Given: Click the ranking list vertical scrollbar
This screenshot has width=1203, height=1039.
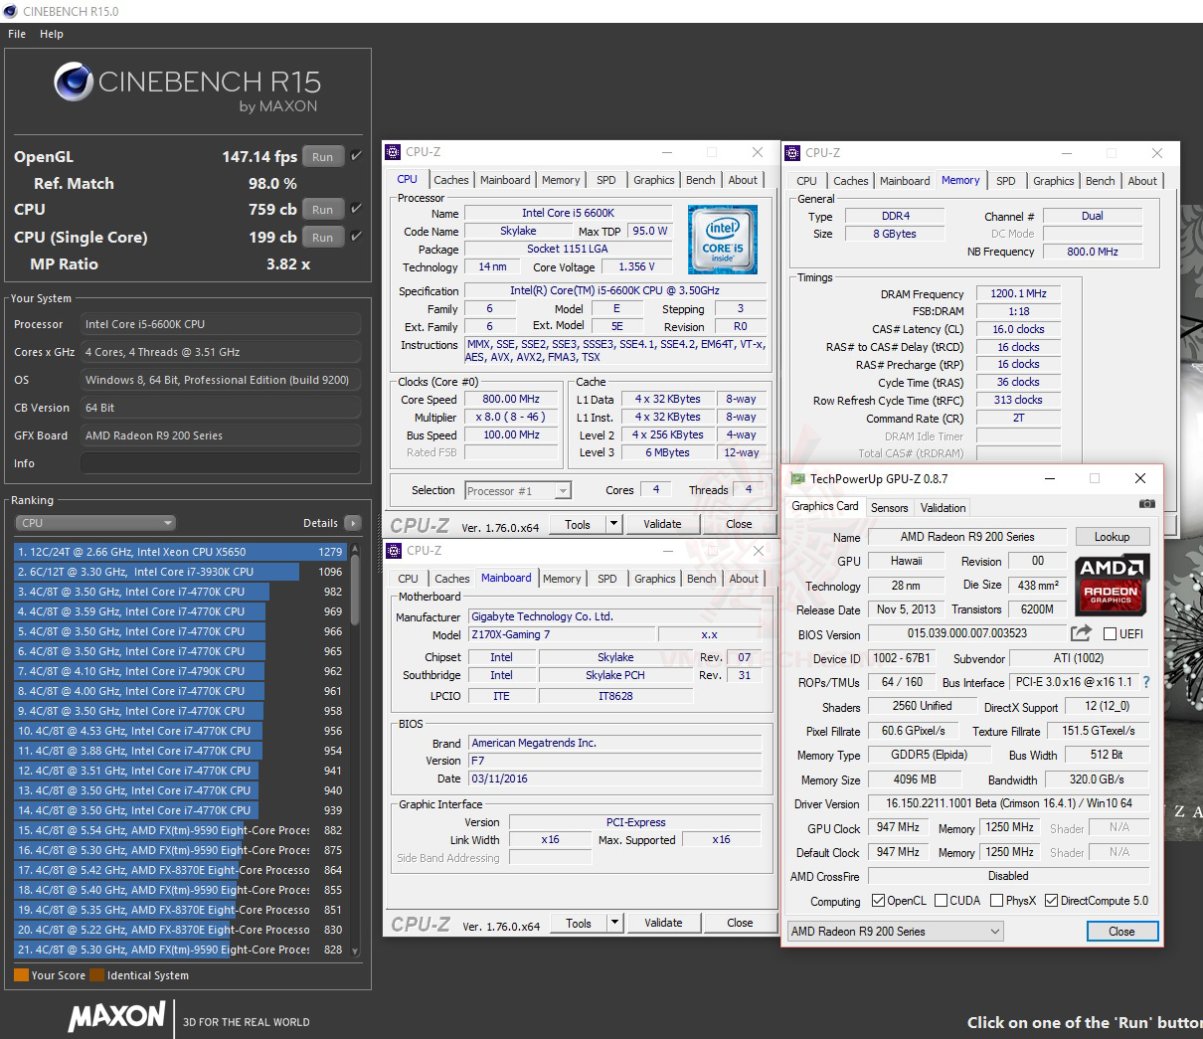Looking at the screenshot, I should click(x=355, y=750).
